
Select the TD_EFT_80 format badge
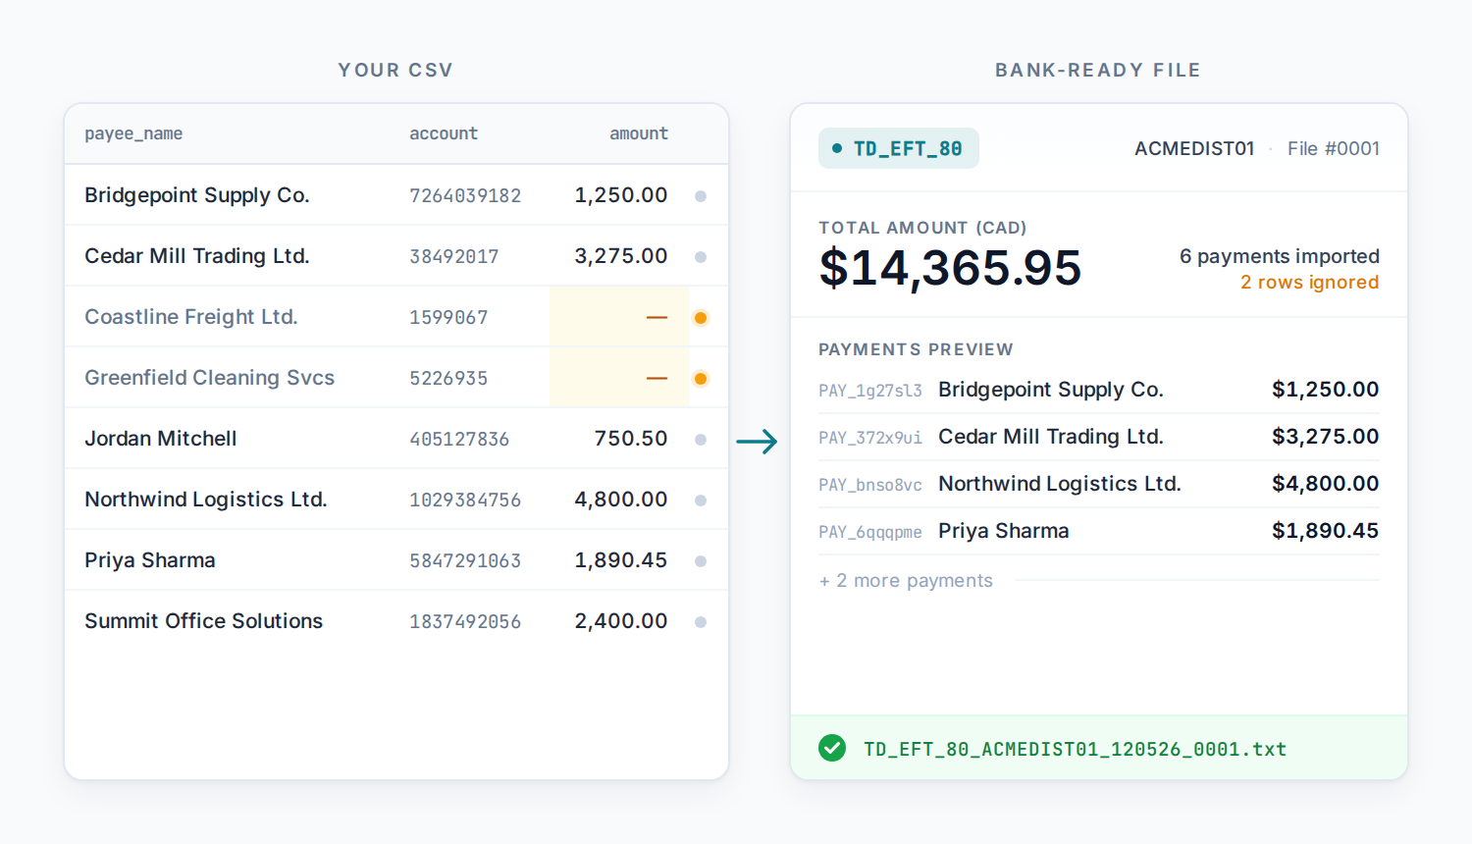click(x=899, y=148)
